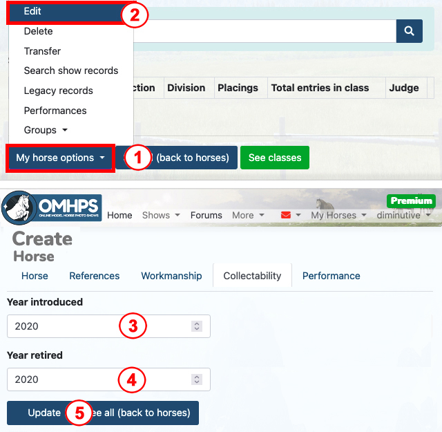The height and width of the screenshot is (432, 442).
Task: Open the red envelope messages dropdown
Action: [290, 215]
